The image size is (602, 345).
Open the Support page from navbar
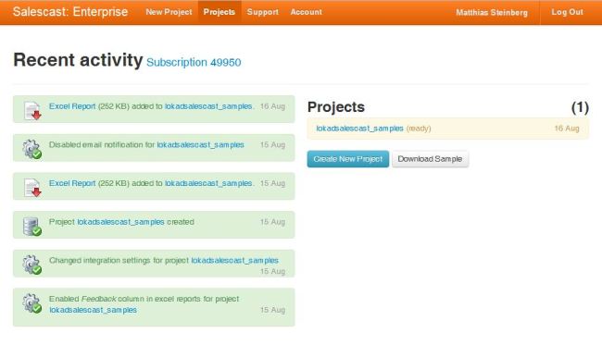pos(263,12)
